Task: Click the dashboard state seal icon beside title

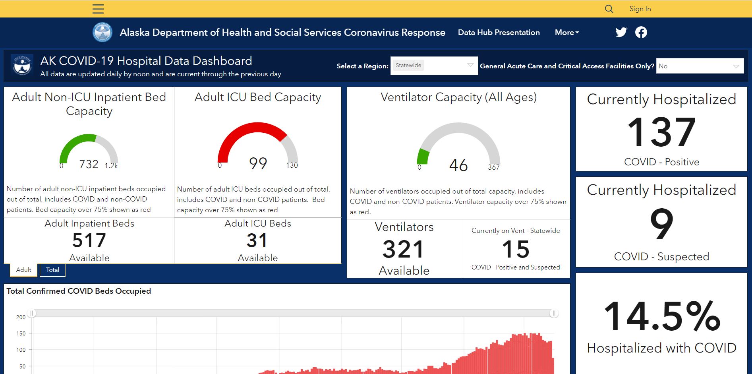Action: 22,66
